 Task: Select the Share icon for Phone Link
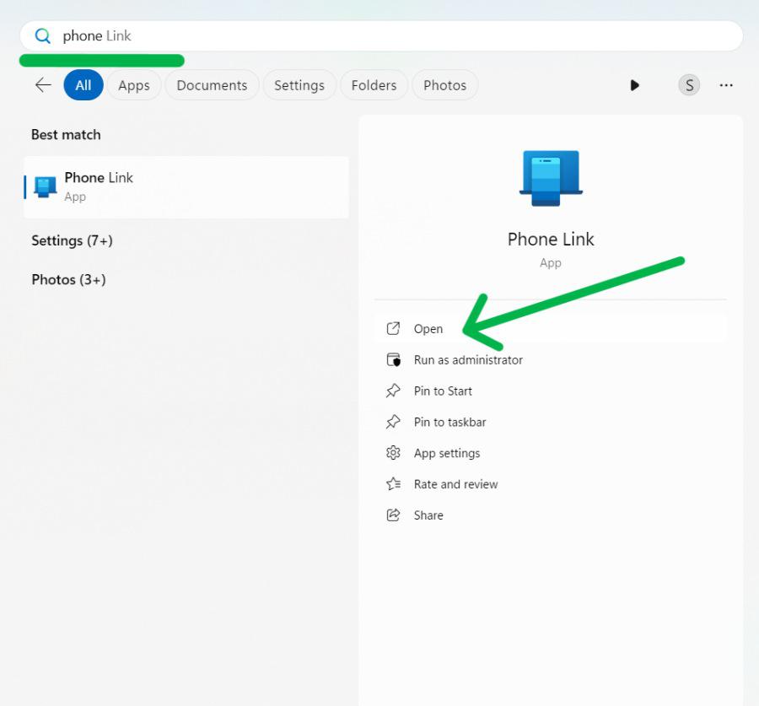tap(393, 515)
